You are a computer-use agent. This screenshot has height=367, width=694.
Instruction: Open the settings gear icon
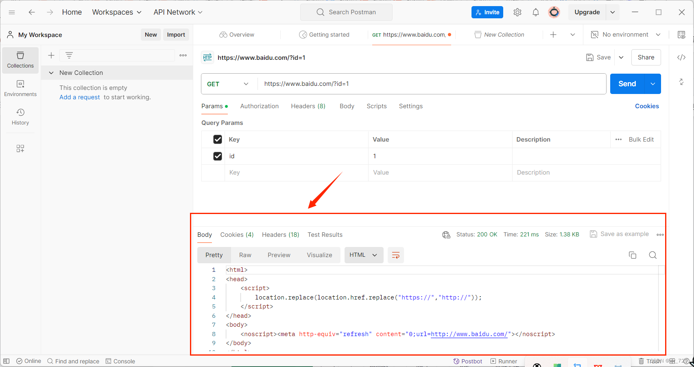(517, 12)
